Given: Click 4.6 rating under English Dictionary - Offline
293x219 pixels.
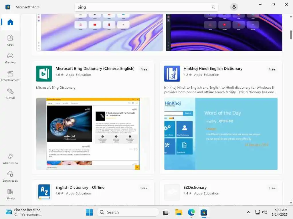Looking at the screenshot, I should point(60,193).
